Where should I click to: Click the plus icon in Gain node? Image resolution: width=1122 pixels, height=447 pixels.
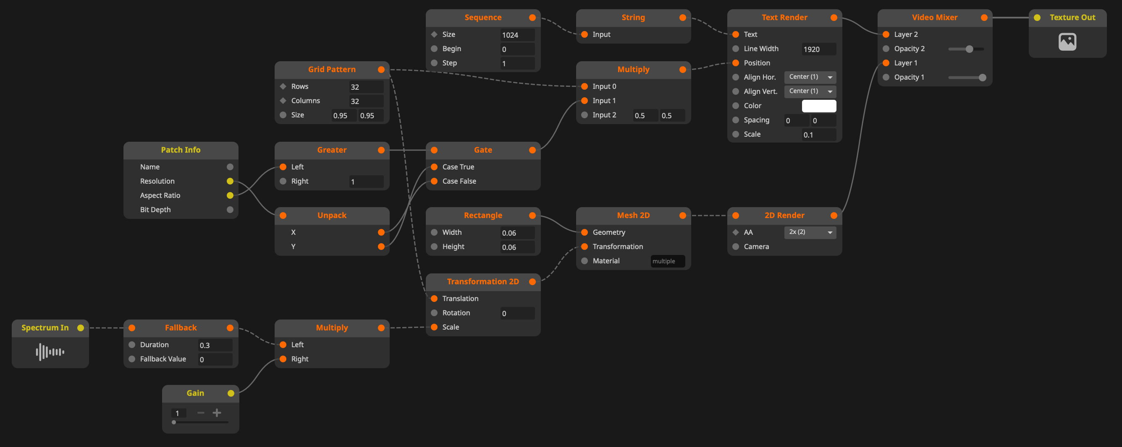[x=217, y=413]
